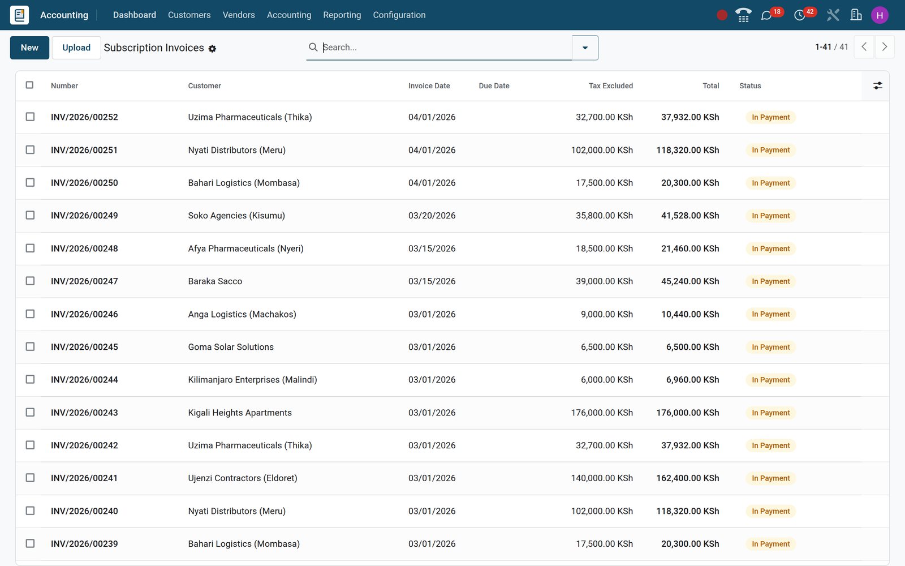Click customer Goma Solar Solutions
The image size is (905, 566).
click(x=231, y=347)
